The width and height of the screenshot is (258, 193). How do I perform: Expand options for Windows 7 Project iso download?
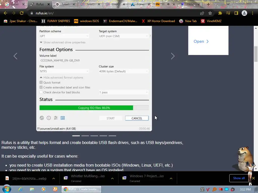tap(171, 178)
